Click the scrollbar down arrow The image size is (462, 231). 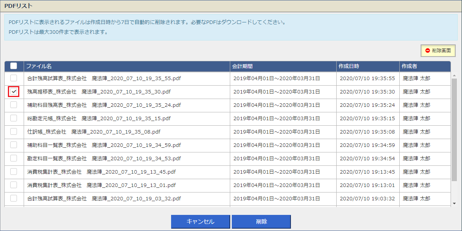tap(454, 203)
